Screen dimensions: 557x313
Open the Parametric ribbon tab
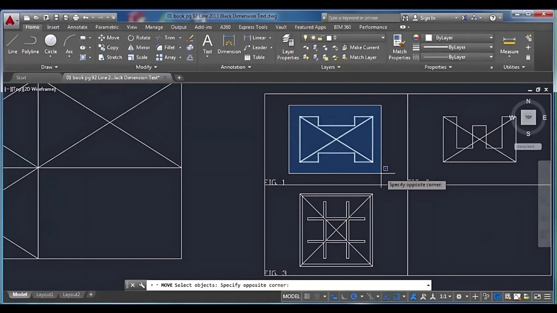tap(107, 27)
